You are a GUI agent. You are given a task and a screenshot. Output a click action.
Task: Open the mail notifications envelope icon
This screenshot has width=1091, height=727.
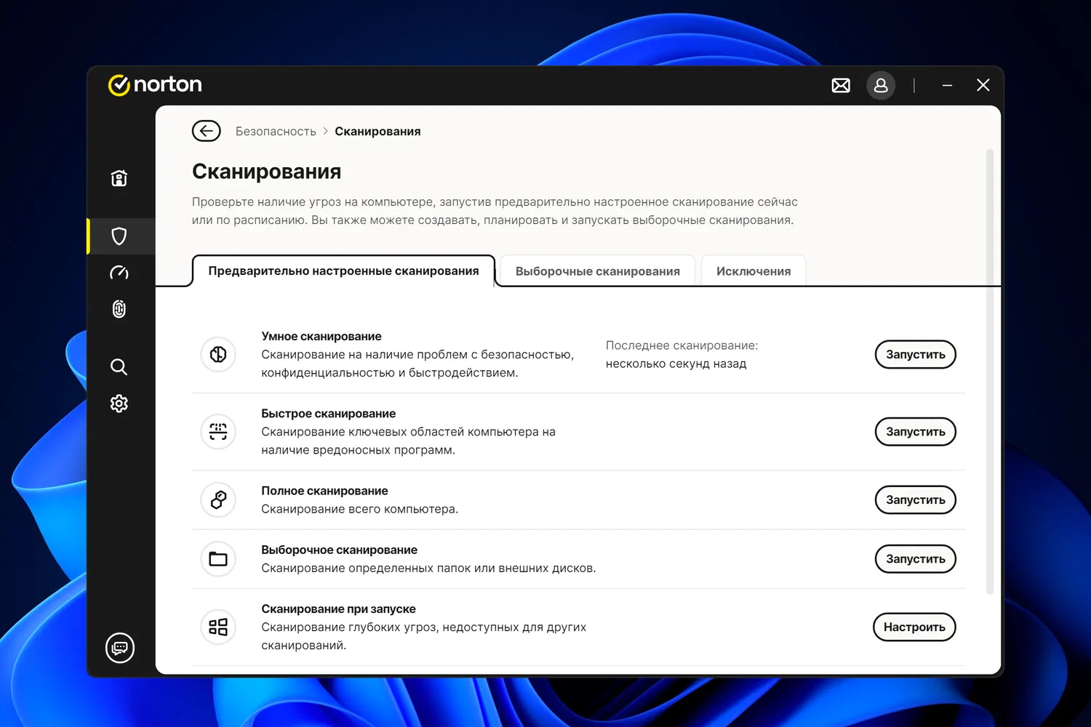[841, 86]
